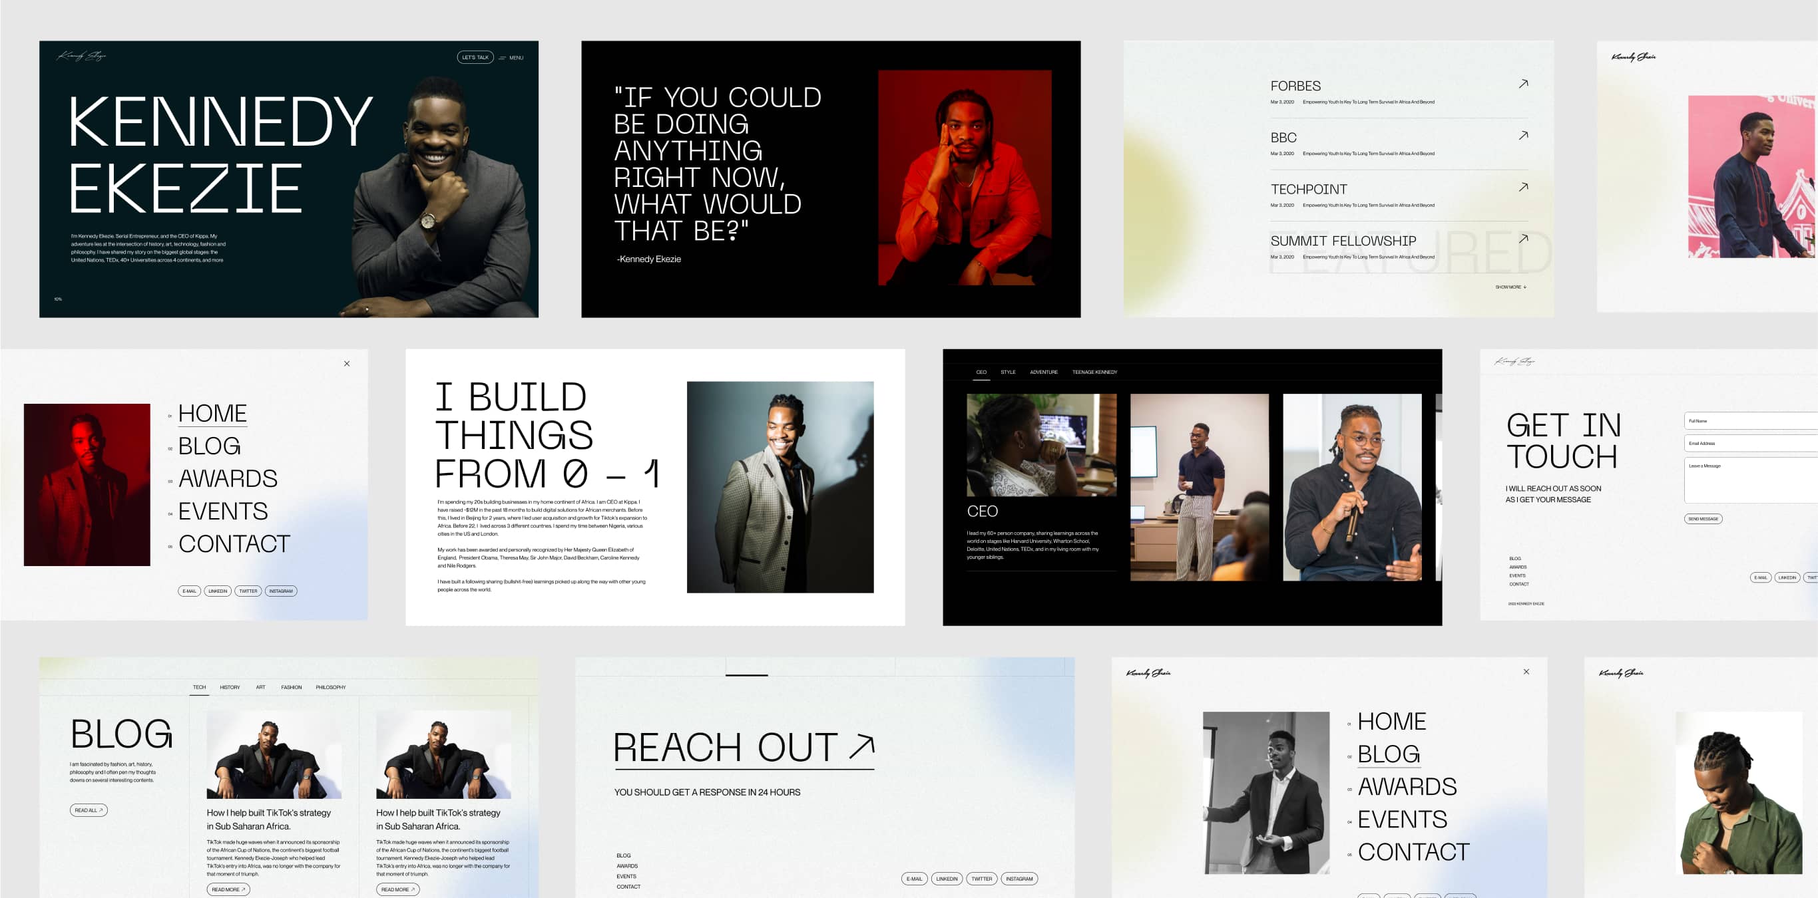
Task: Close the menu overlay with red portrait
Action: click(347, 364)
